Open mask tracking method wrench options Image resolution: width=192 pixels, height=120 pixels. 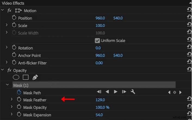click(x=133, y=92)
